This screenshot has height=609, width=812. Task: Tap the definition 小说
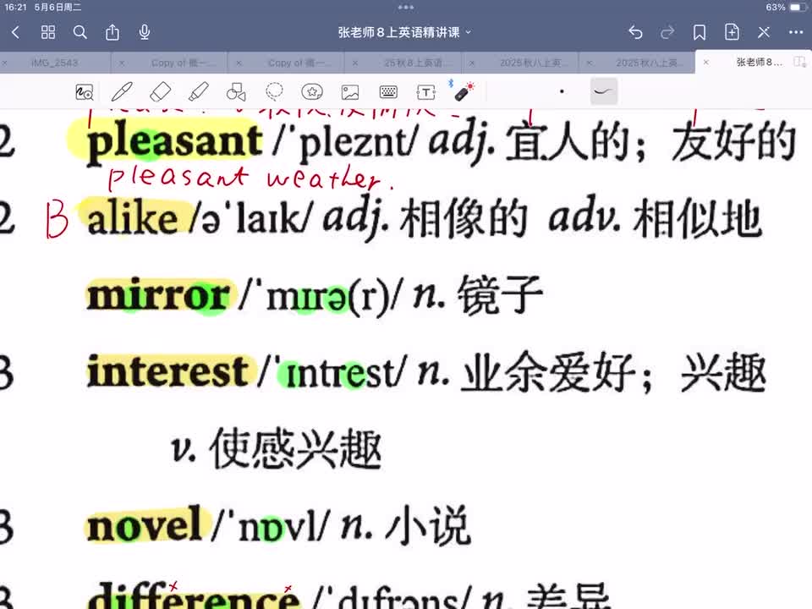[428, 525]
